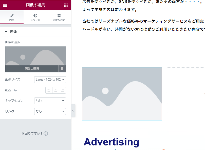Collapse the 画像 section
Image resolution: width=205 pixels, height=150 pixels.
(6, 32)
